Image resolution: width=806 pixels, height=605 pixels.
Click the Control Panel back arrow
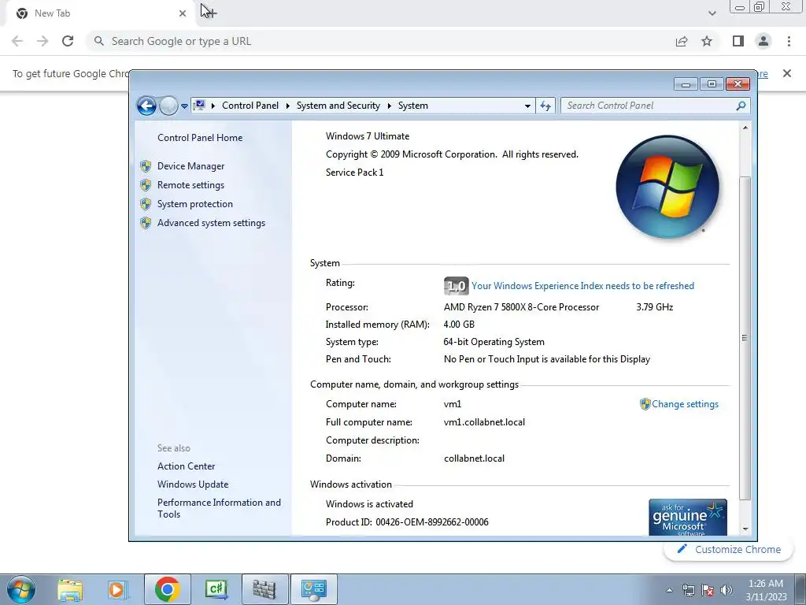146,106
